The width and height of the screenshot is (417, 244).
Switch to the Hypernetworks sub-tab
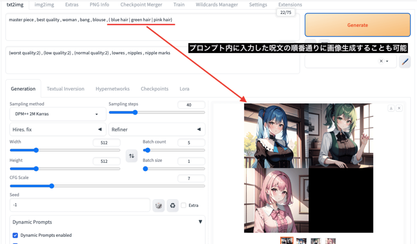point(112,89)
